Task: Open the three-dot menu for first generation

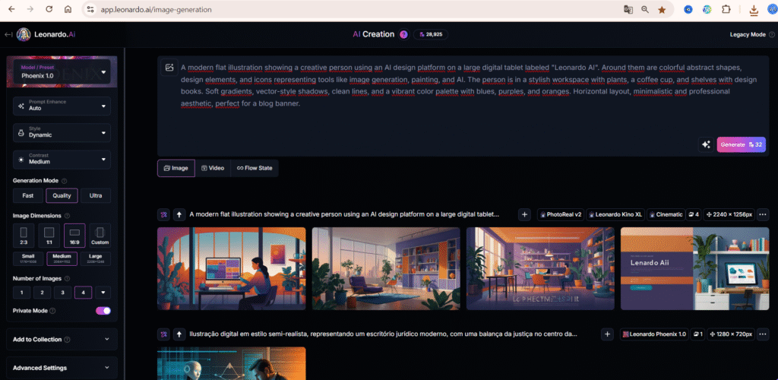Action: [x=763, y=214]
